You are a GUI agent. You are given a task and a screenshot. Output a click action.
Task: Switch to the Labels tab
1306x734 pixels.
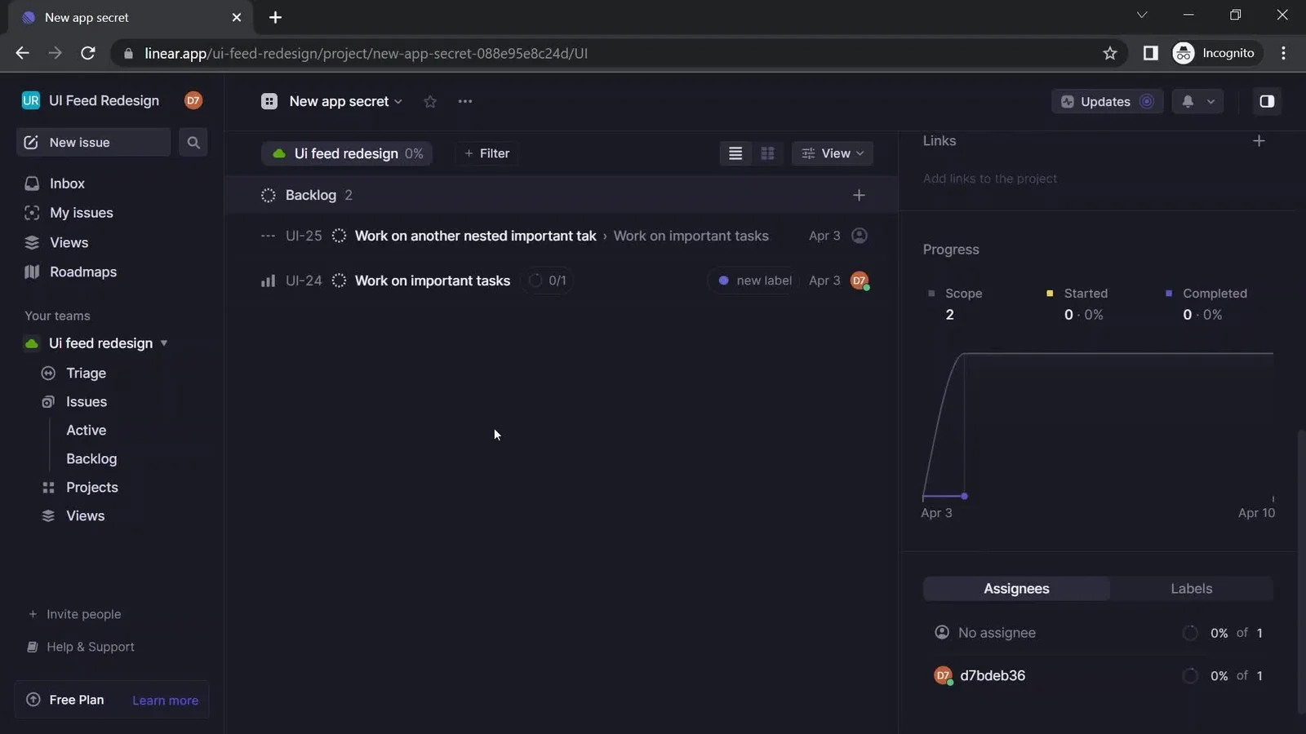point(1190,588)
